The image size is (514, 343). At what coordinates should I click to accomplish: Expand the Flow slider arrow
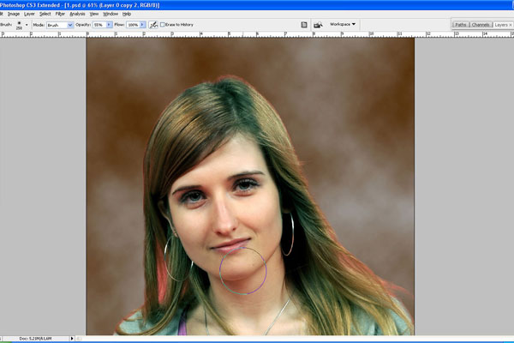click(145, 25)
